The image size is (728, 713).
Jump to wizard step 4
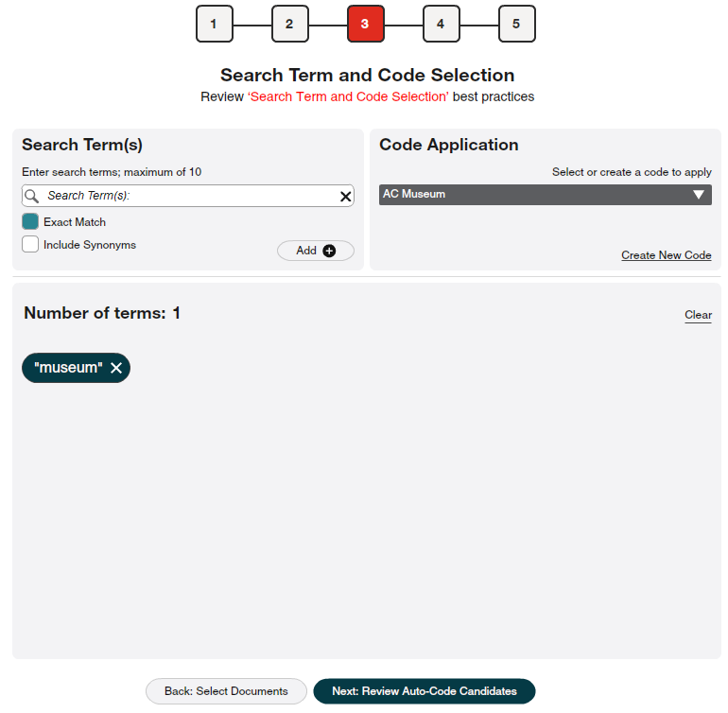click(x=442, y=24)
